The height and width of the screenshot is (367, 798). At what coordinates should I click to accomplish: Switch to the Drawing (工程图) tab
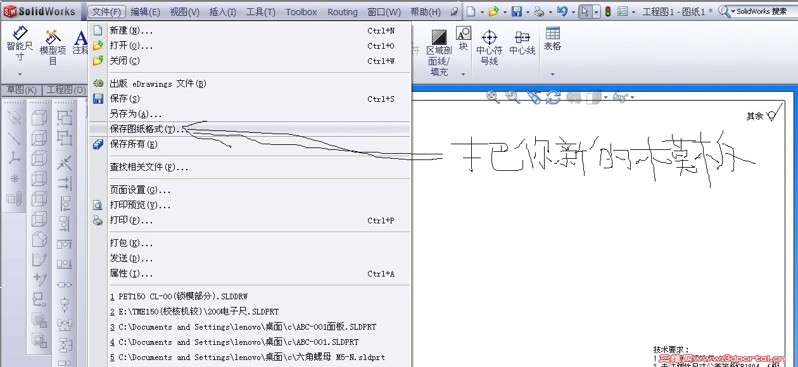(65, 90)
